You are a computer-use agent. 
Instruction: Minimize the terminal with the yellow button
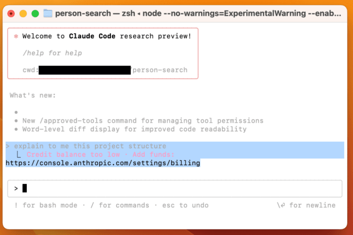pyautogui.click(x=23, y=14)
